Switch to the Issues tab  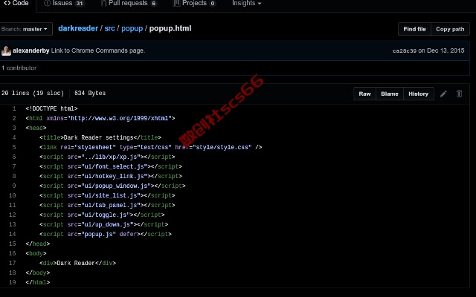coord(64,3)
